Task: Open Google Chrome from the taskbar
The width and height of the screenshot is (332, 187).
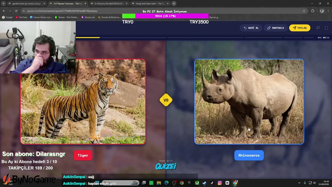Action: (x=182, y=183)
